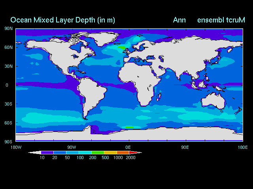Click the 2000 value on the legend
The height and width of the screenshot is (189, 253).
[x=130, y=158]
